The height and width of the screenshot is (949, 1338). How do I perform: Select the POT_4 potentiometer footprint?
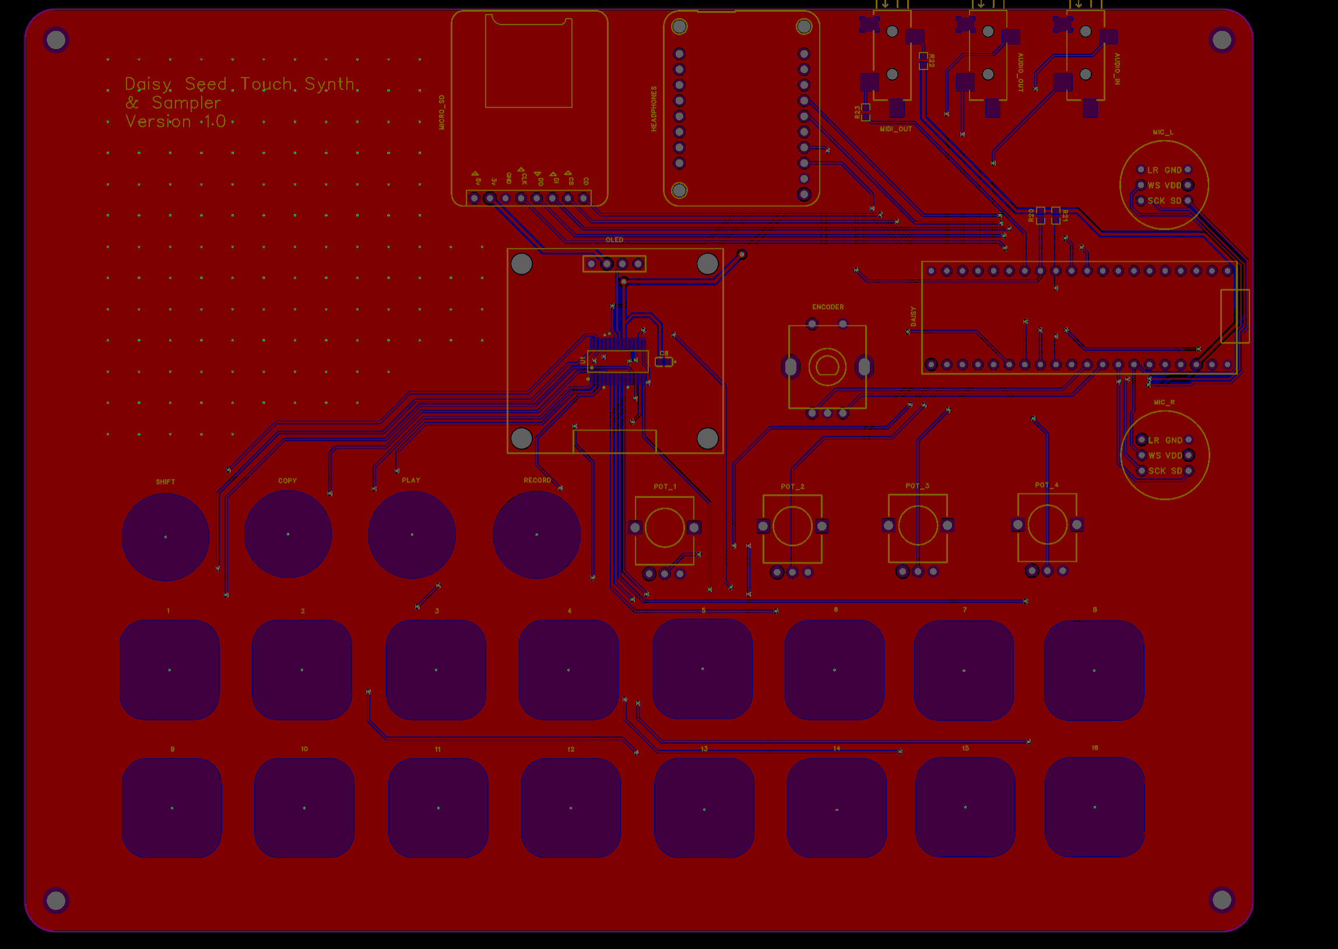click(x=1046, y=525)
